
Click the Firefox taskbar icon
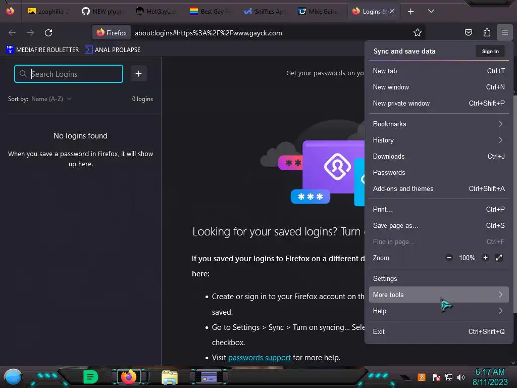pos(129,376)
